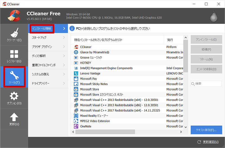Select the Lenovo Vantage row text
The height and width of the screenshot is (148, 225).
(90, 74)
